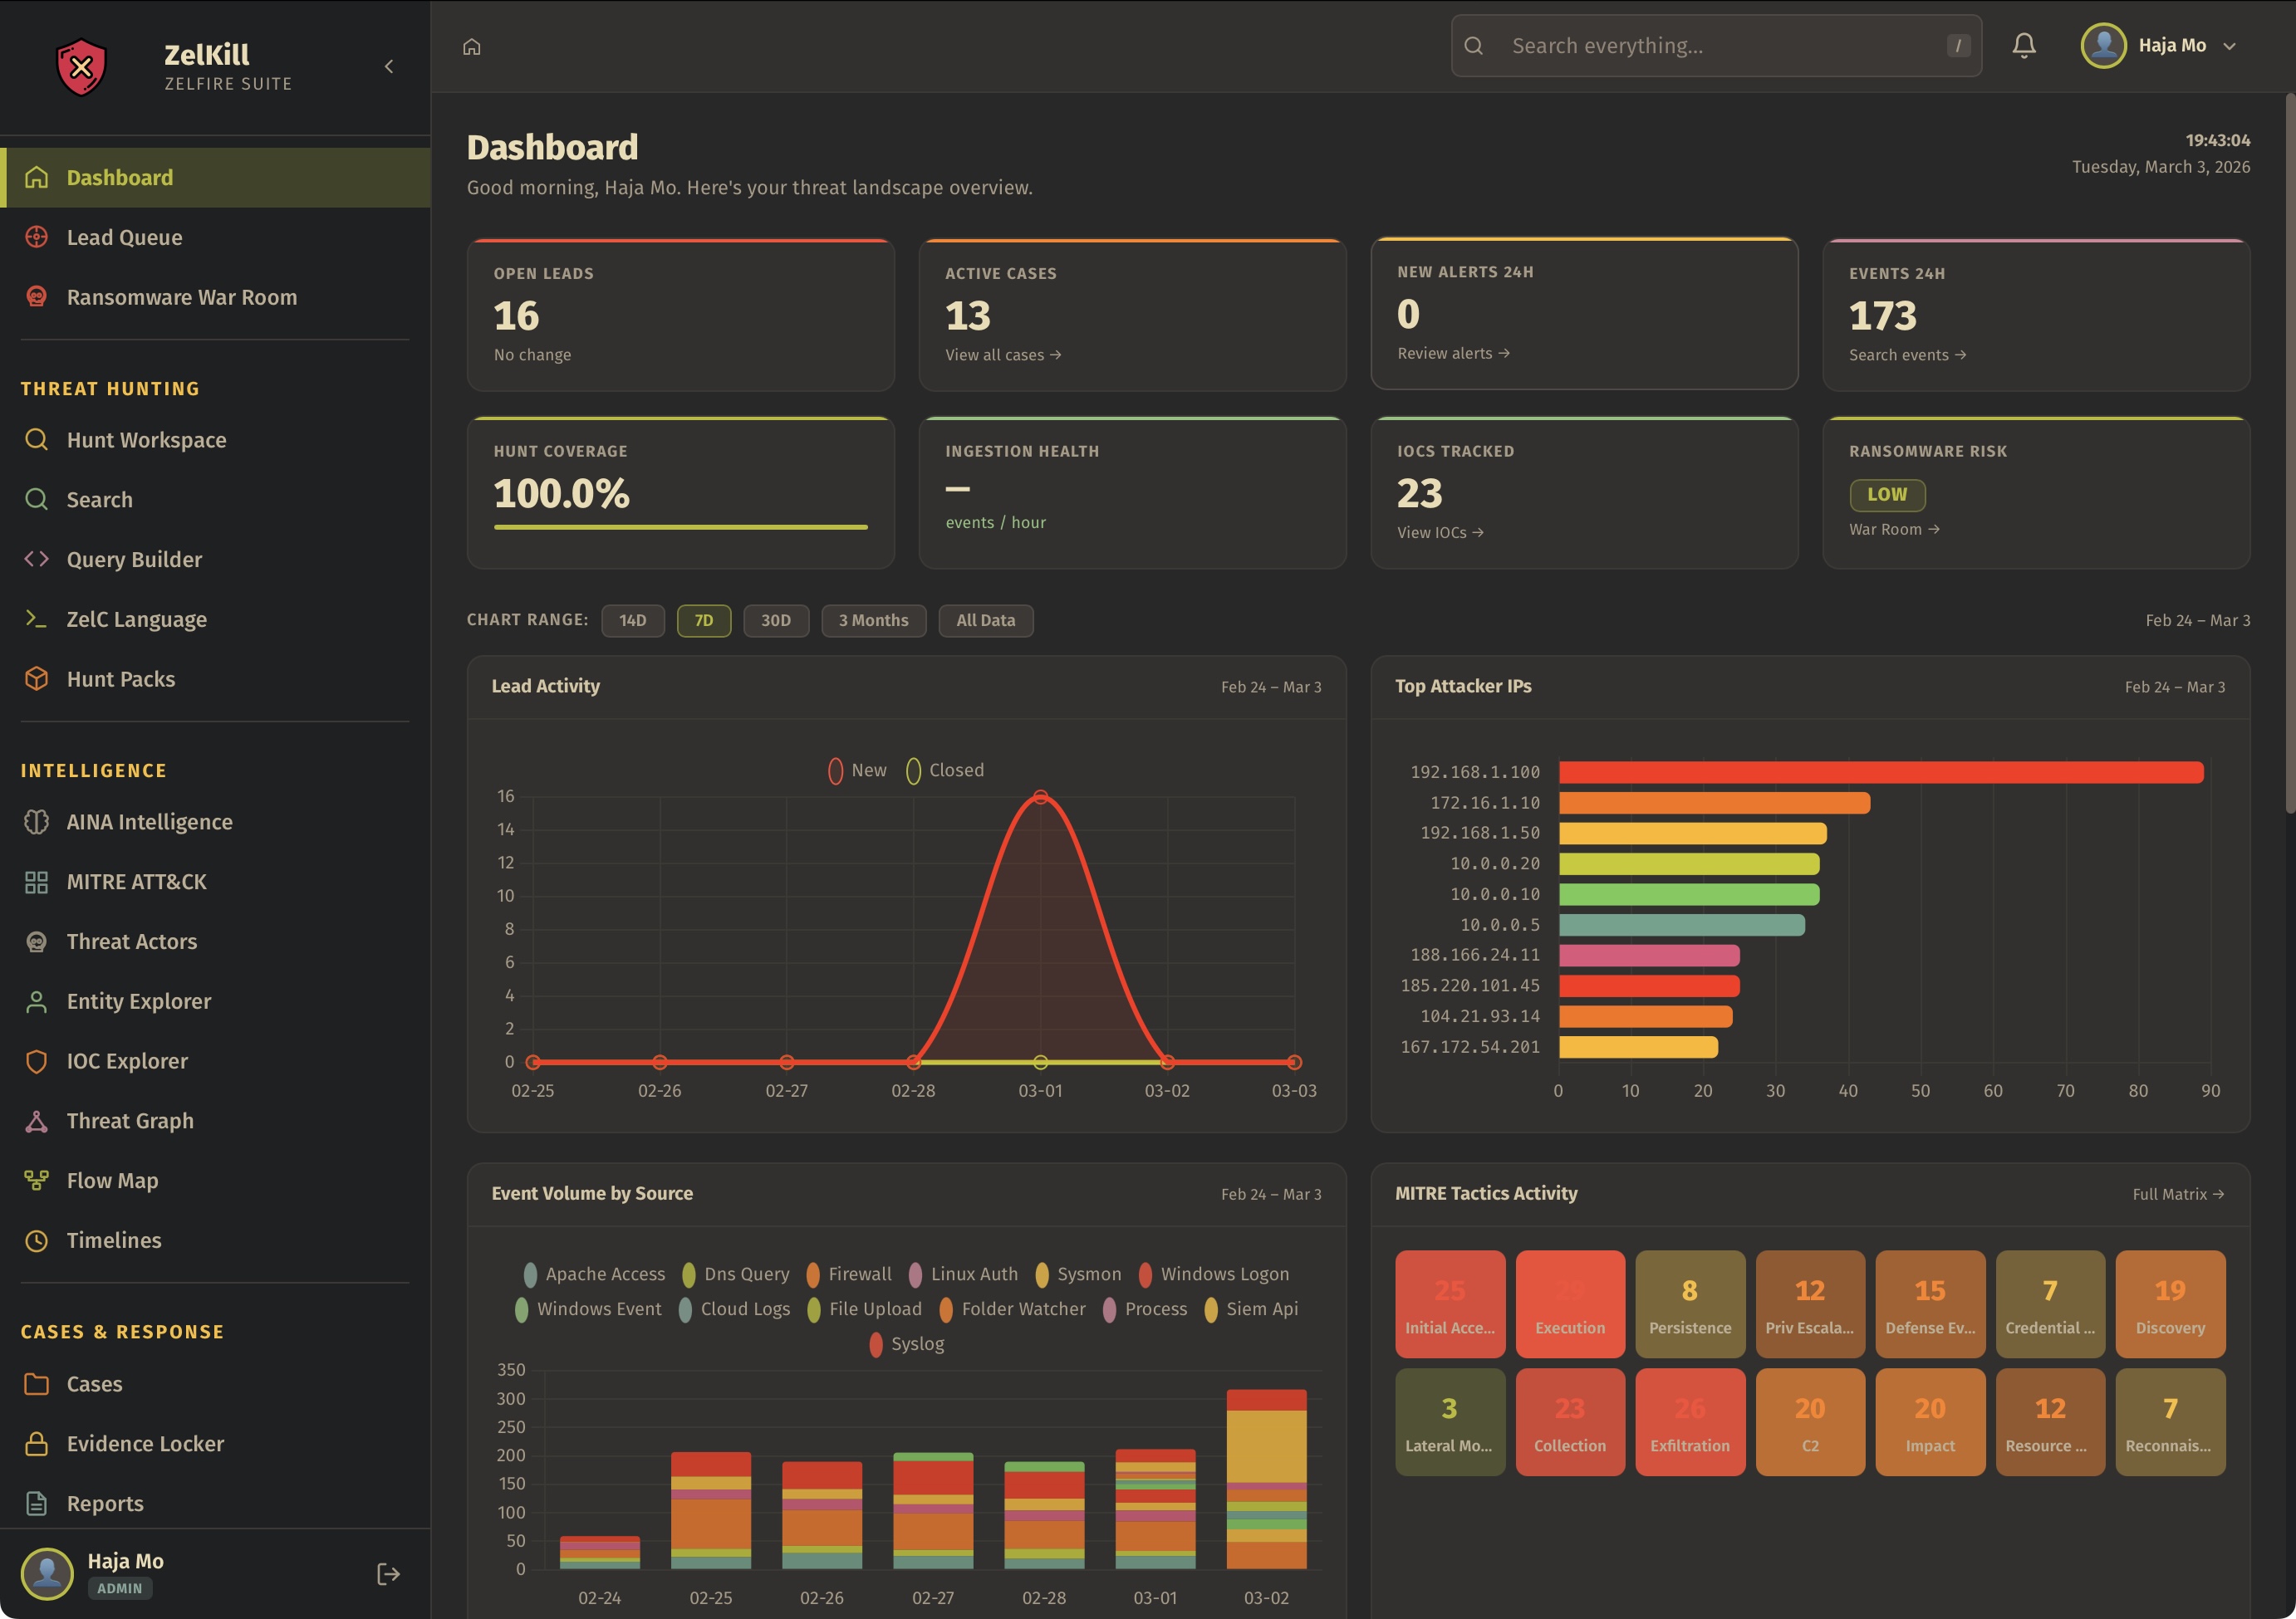Click the notifications bell icon
Viewport: 2296px width, 1619px height.
(2023, 46)
